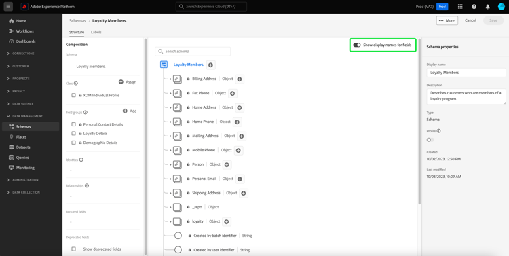
Task: Check the Loyalty Details field group checkbox
Action: tap(74, 134)
